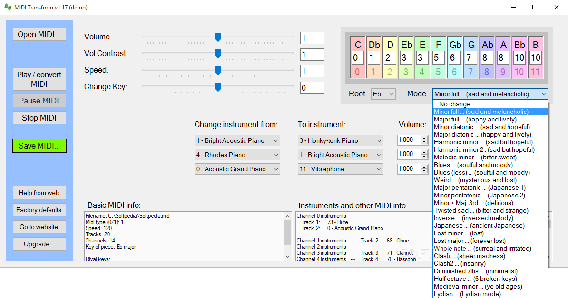Edit C note mapping field
568x298 pixels.
click(x=358, y=58)
